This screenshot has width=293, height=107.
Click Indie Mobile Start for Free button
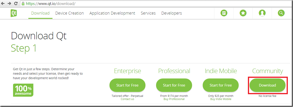point(221,85)
